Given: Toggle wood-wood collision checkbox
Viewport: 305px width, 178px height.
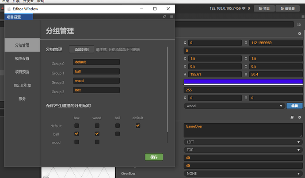Looking at the screenshot, I should tap(97, 142).
